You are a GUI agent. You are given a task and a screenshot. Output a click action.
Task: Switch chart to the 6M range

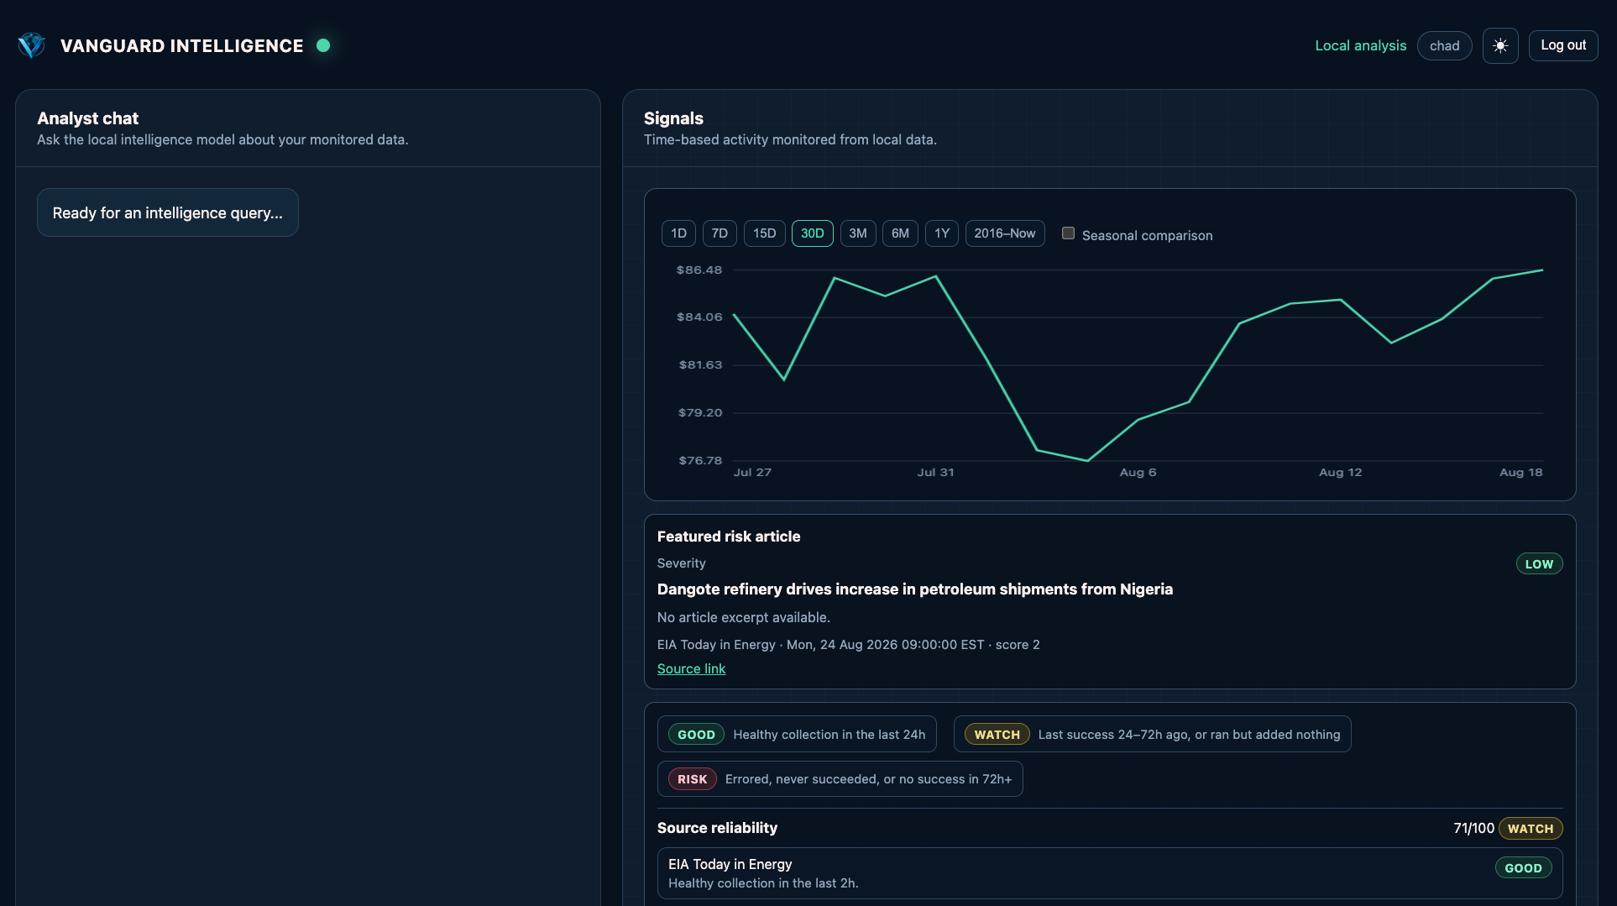click(900, 233)
